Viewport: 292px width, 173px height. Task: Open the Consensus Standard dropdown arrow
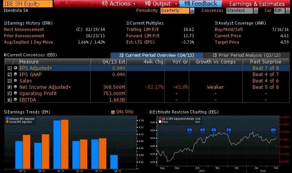click(x=256, y=11)
